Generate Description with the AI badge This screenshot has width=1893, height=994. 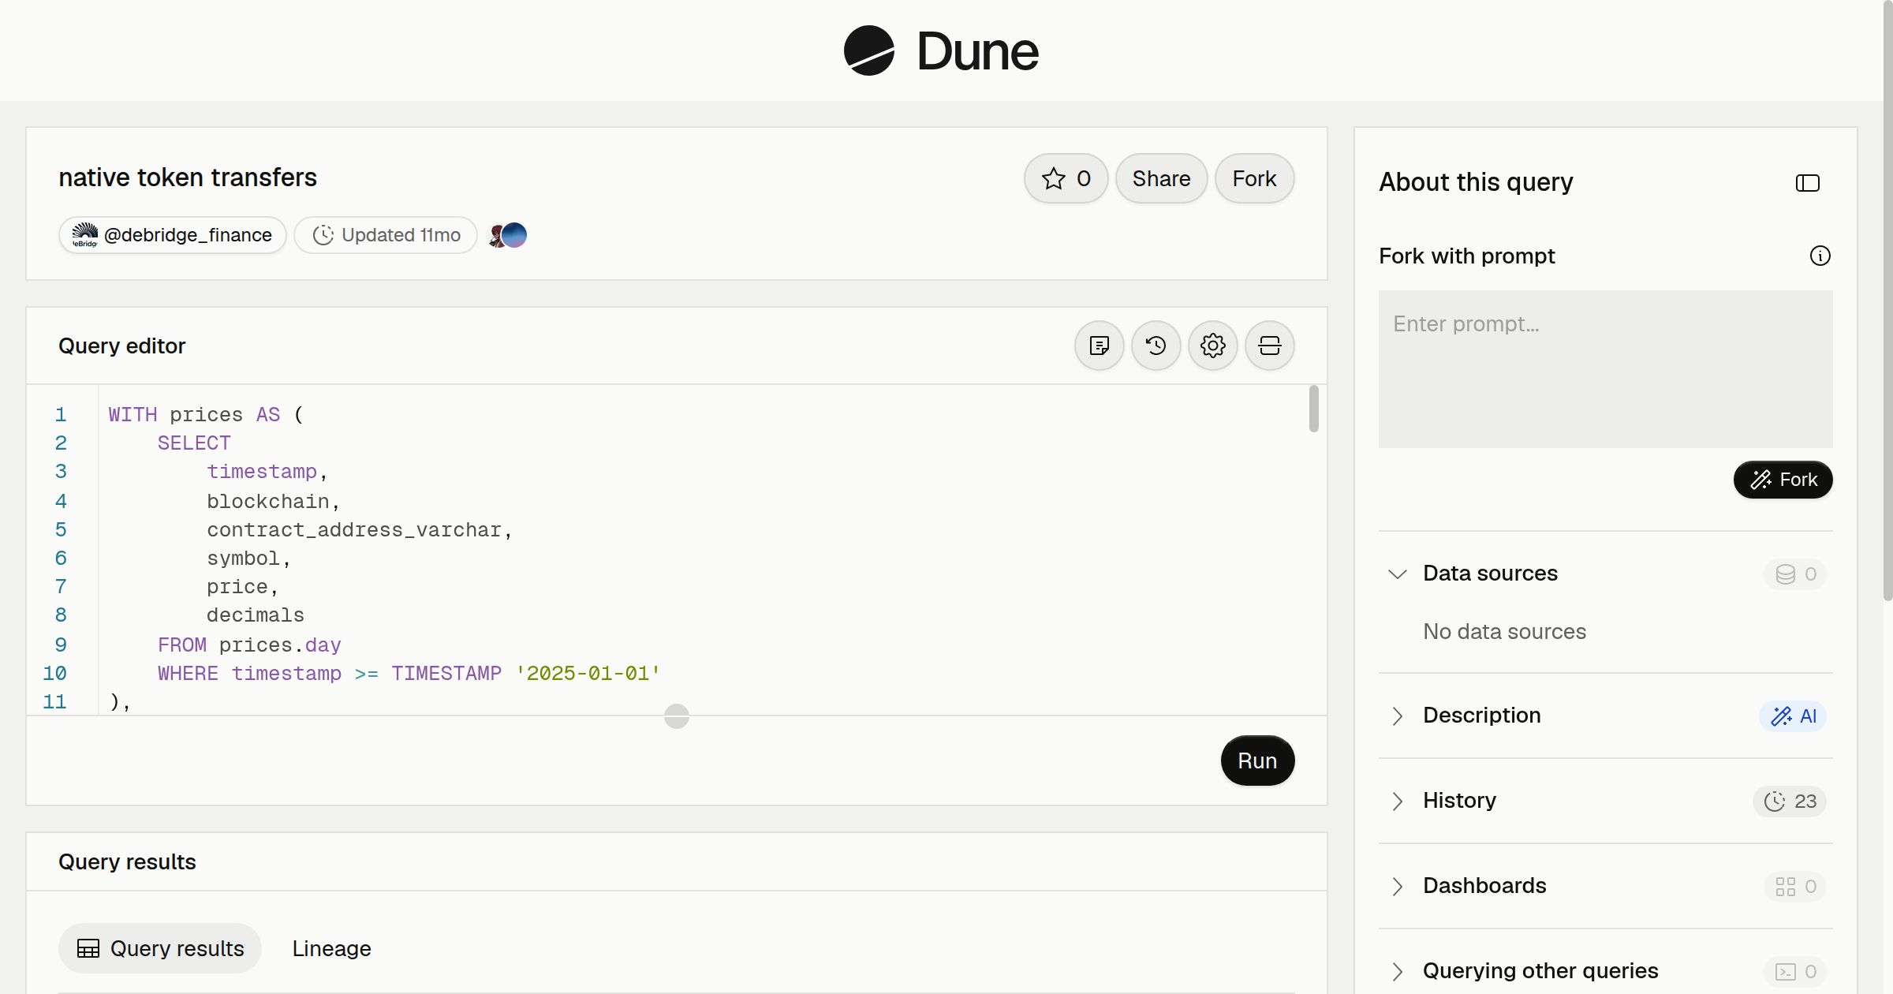1792,716
